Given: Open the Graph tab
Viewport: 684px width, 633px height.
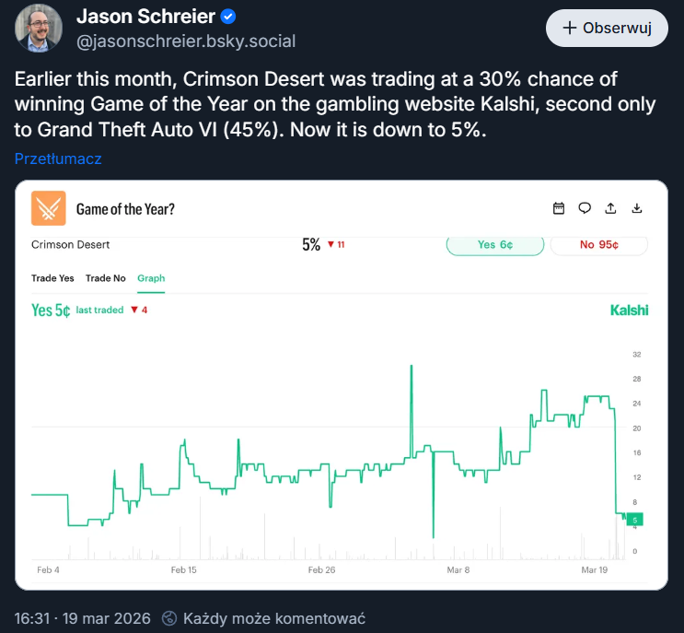Looking at the screenshot, I should 151,277.
